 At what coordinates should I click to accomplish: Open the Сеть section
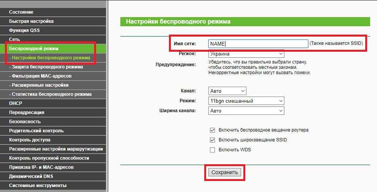point(53,39)
